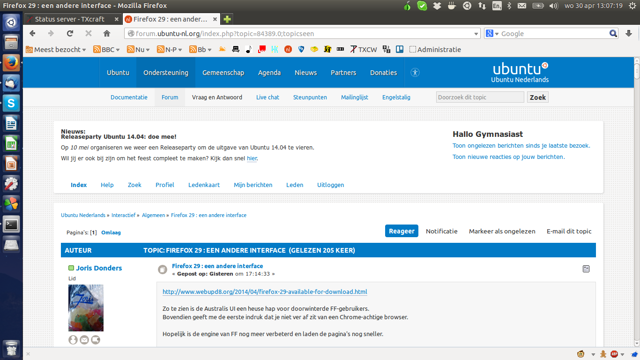Expand the Nu feed bookmark
The height and width of the screenshot is (360, 640).
(138, 49)
